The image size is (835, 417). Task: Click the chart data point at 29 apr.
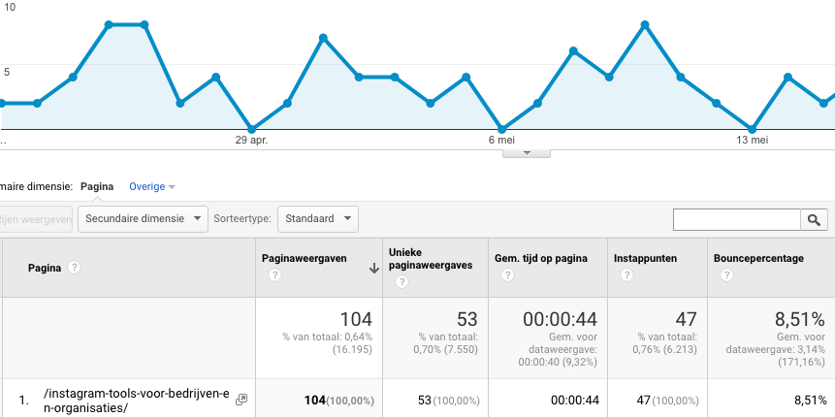252,129
